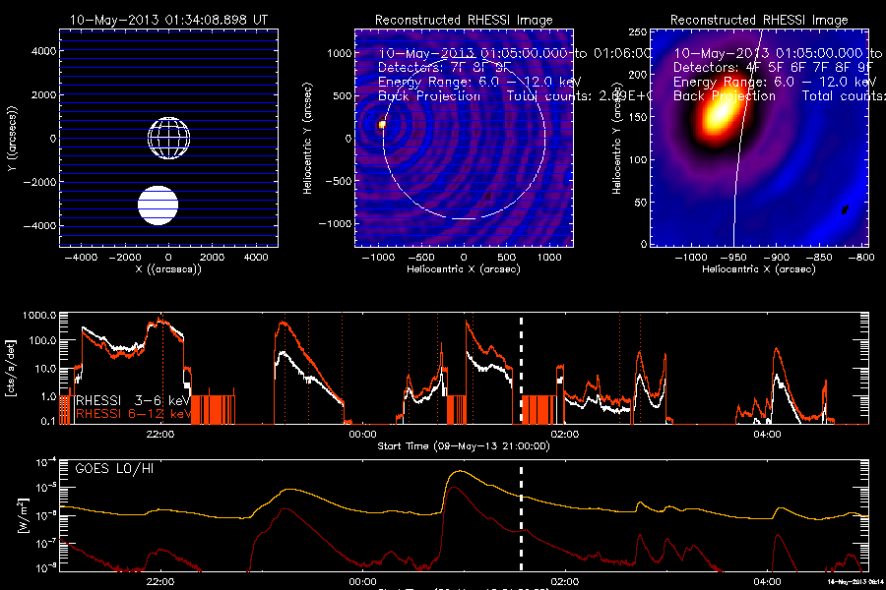
Task: Click the orange RHESSI peak near 04:00
Action: (777, 349)
